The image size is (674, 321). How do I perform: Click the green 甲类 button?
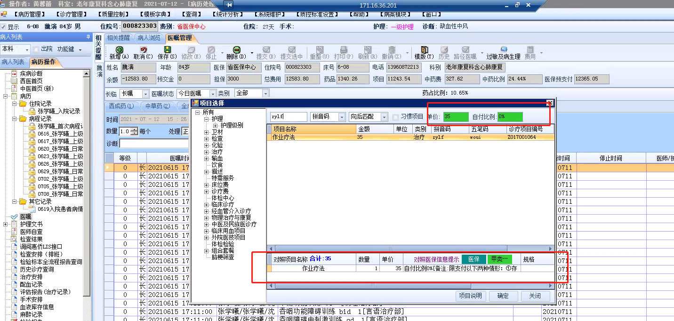point(499,259)
